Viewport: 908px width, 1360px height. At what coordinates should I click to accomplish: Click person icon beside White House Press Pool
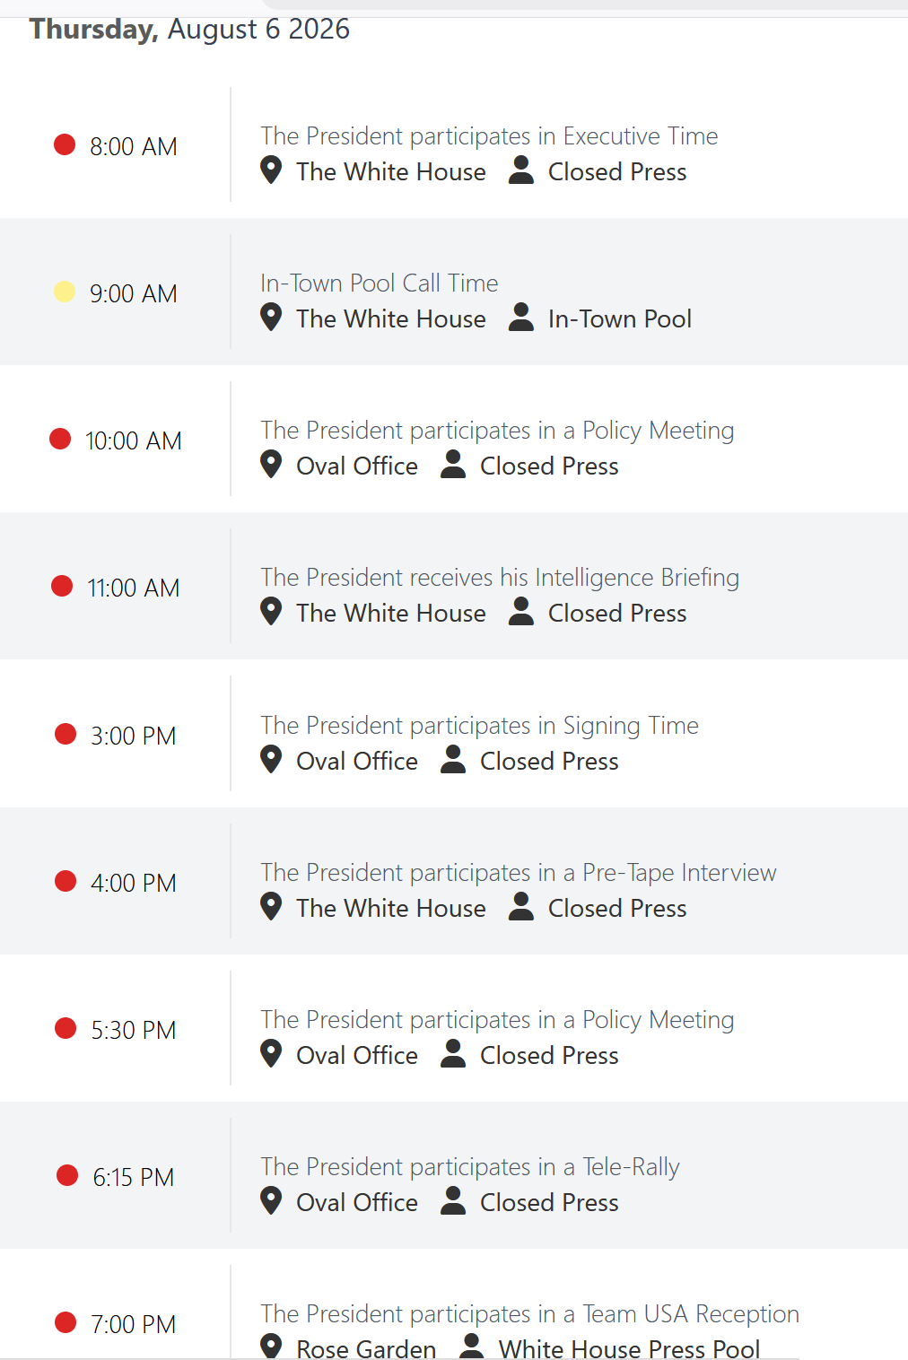point(472,1347)
